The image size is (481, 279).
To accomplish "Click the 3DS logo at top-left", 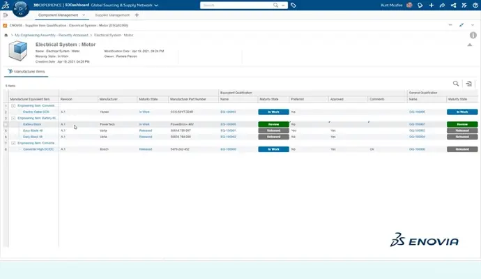I will 6,5.
